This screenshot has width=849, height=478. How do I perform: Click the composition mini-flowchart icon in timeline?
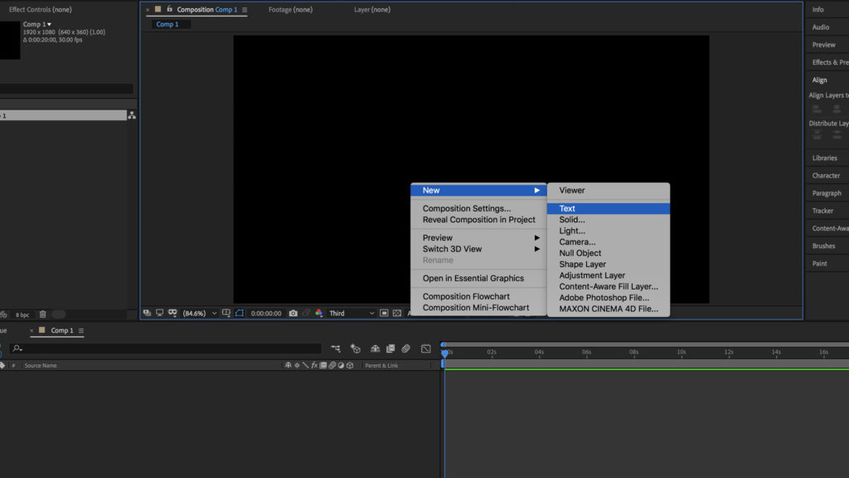coord(335,349)
